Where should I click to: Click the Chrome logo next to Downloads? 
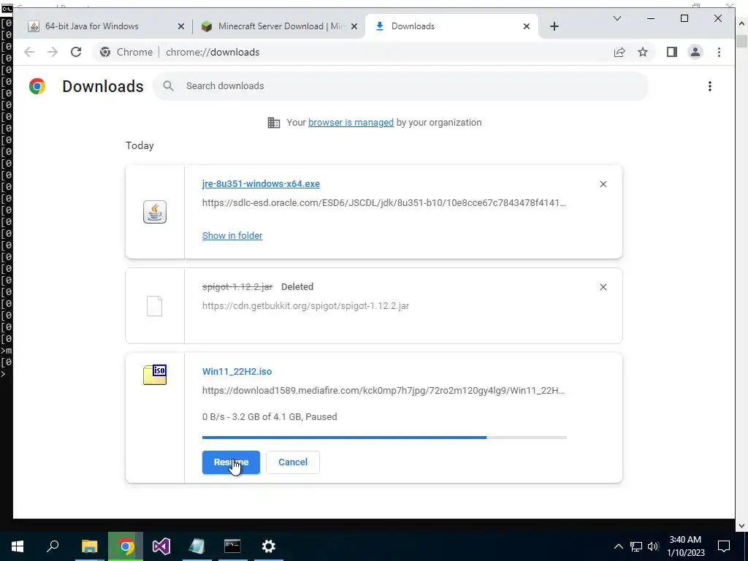tap(37, 86)
